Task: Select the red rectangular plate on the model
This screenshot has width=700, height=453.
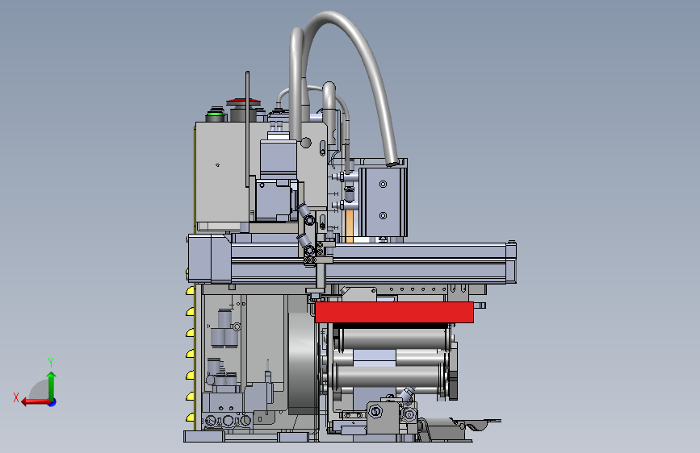Action: [394, 312]
